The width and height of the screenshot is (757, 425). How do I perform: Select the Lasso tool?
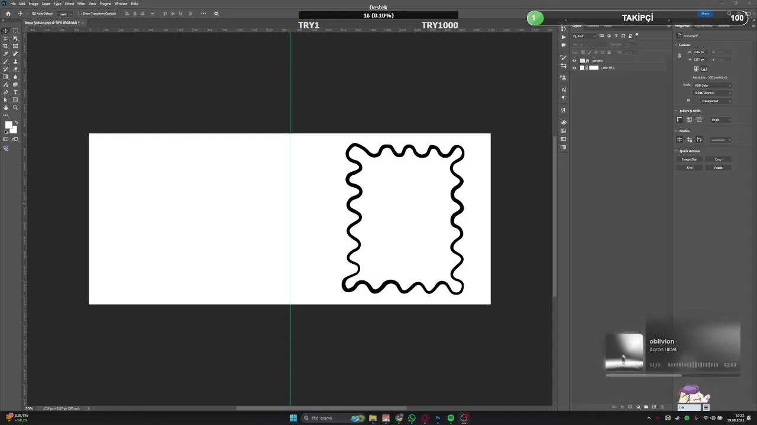tap(6, 38)
